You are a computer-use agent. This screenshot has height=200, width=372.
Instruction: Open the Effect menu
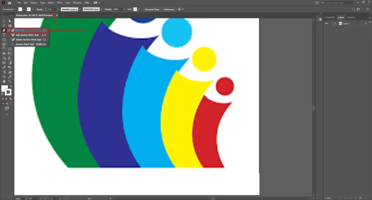pyautogui.click(x=60, y=3)
